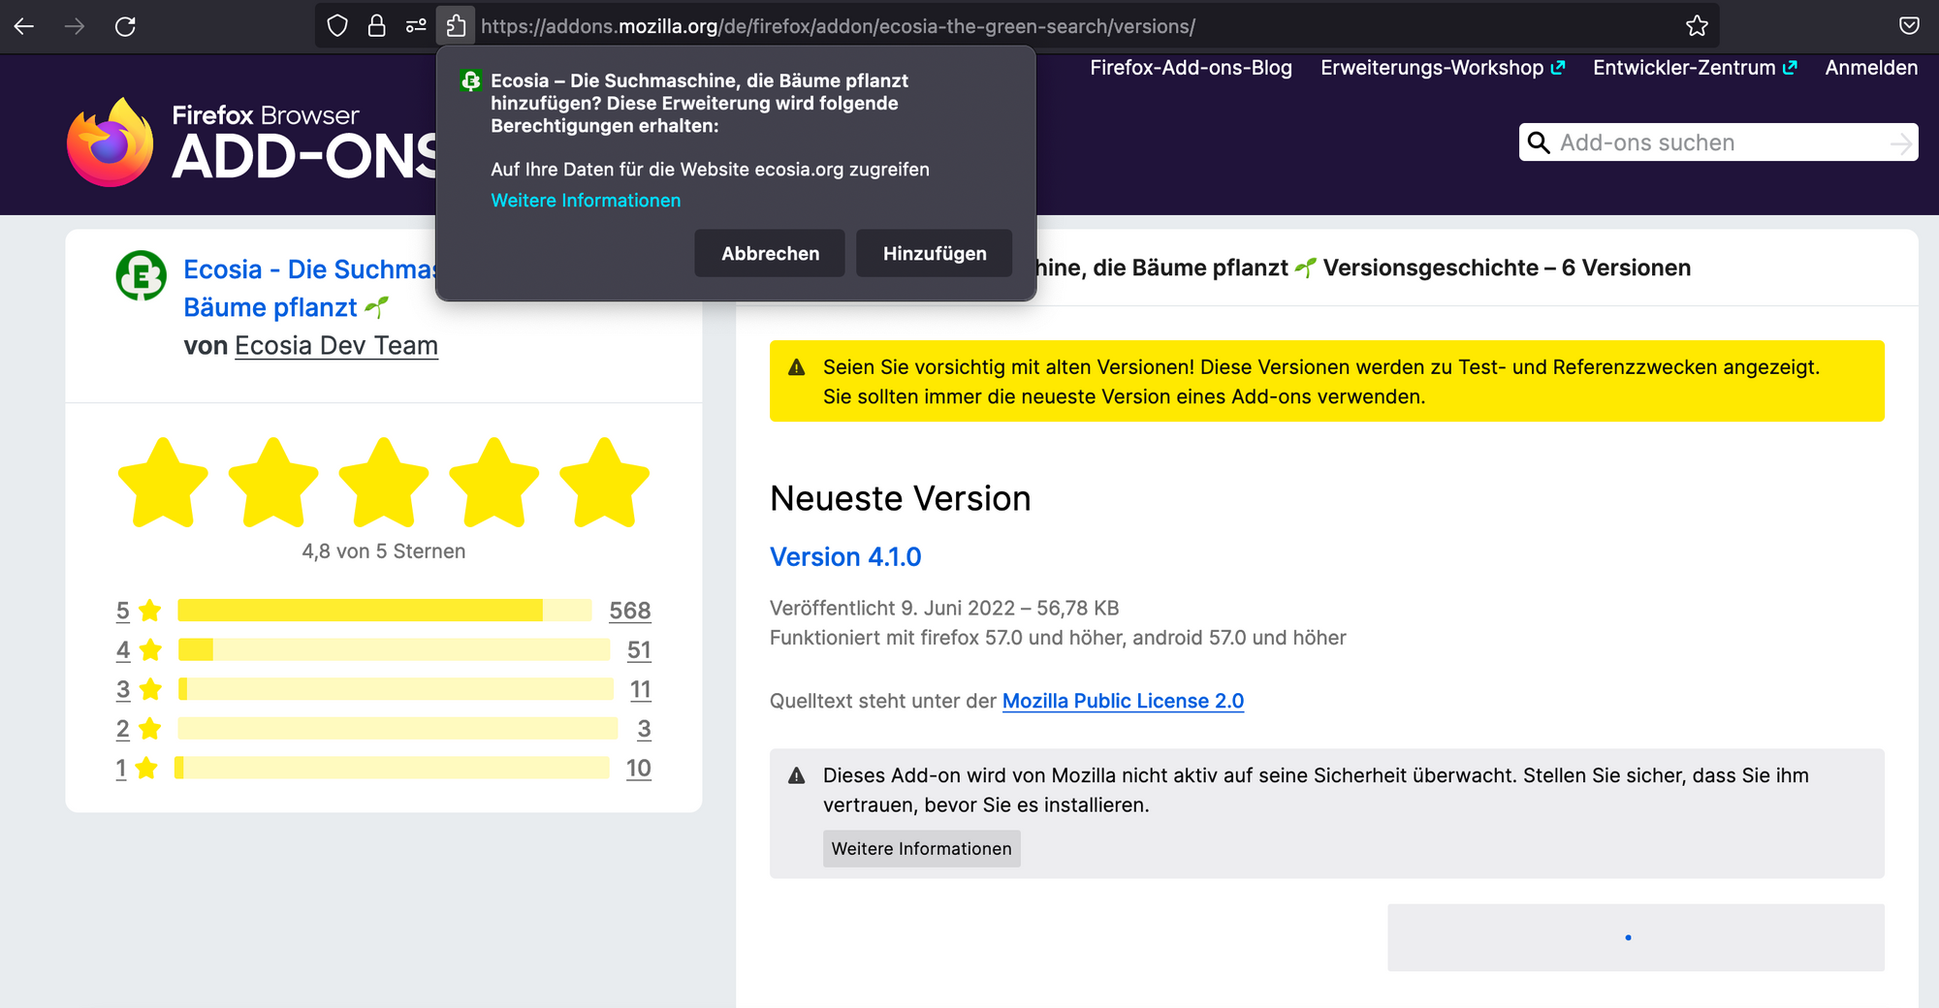1939x1008 pixels.
Task: Click the Firefox logo in the header
Action: [110, 142]
